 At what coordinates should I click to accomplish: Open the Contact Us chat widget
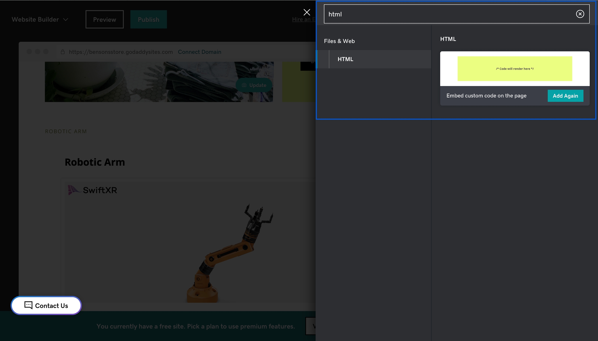click(x=46, y=306)
